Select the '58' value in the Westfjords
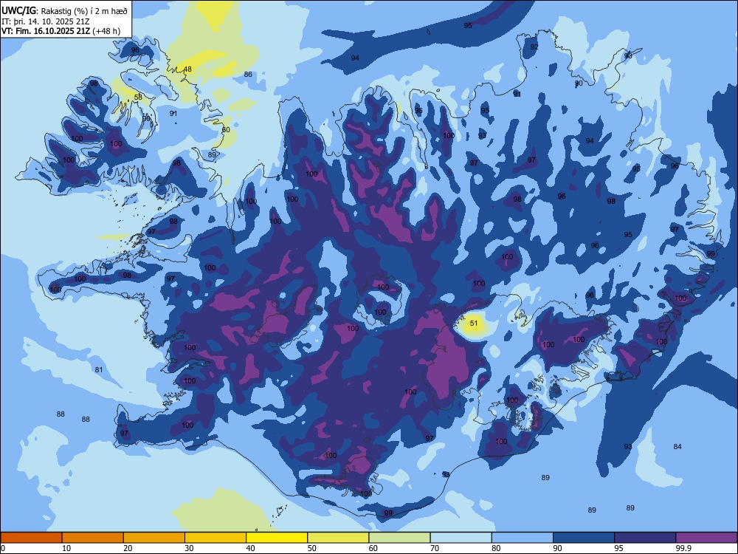This screenshot has width=738, height=554. 138,97
